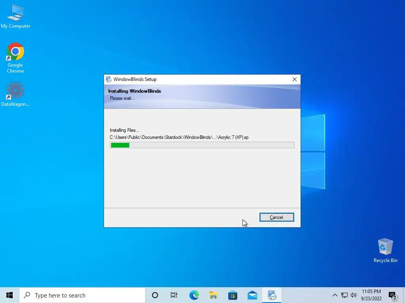Cancel the WindowBlinds installation
This screenshot has height=303, width=405.
[276, 217]
